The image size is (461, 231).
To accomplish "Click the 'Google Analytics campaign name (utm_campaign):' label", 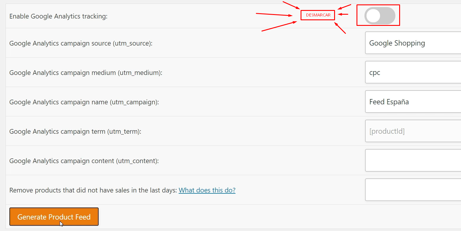I will 84,102.
